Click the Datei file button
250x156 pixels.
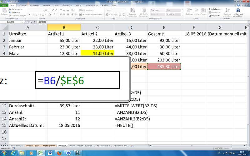click(4, 5)
